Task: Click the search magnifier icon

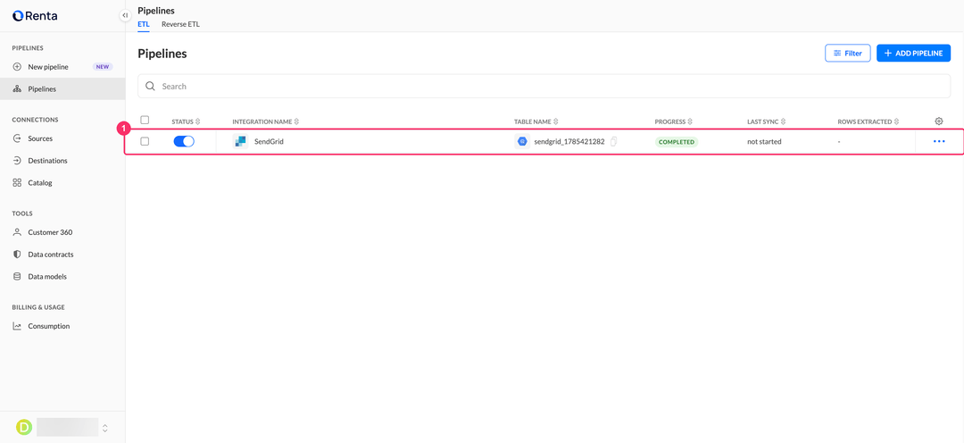Action: pyautogui.click(x=150, y=86)
